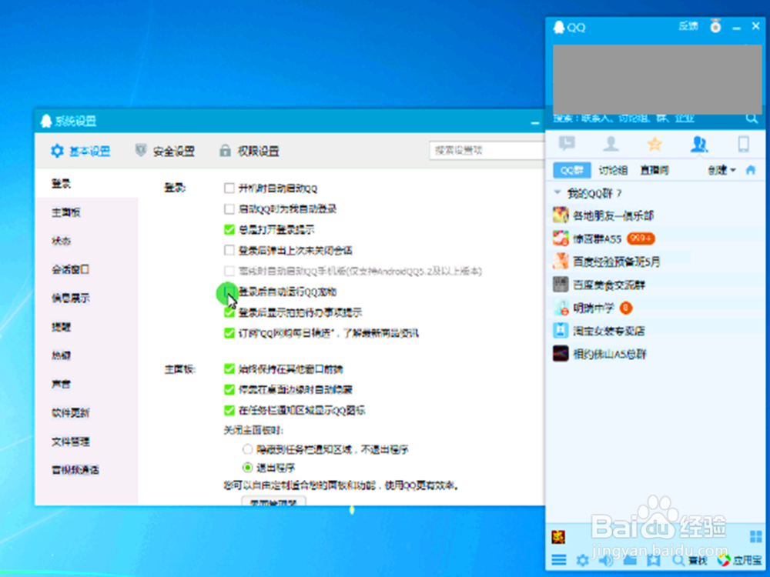Uncheck 始终保持在其他窗口前端
770x577 pixels.
coord(229,369)
